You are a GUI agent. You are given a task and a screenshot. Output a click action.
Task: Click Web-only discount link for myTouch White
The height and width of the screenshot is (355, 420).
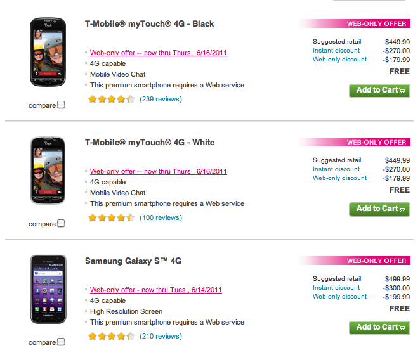pos(339,178)
